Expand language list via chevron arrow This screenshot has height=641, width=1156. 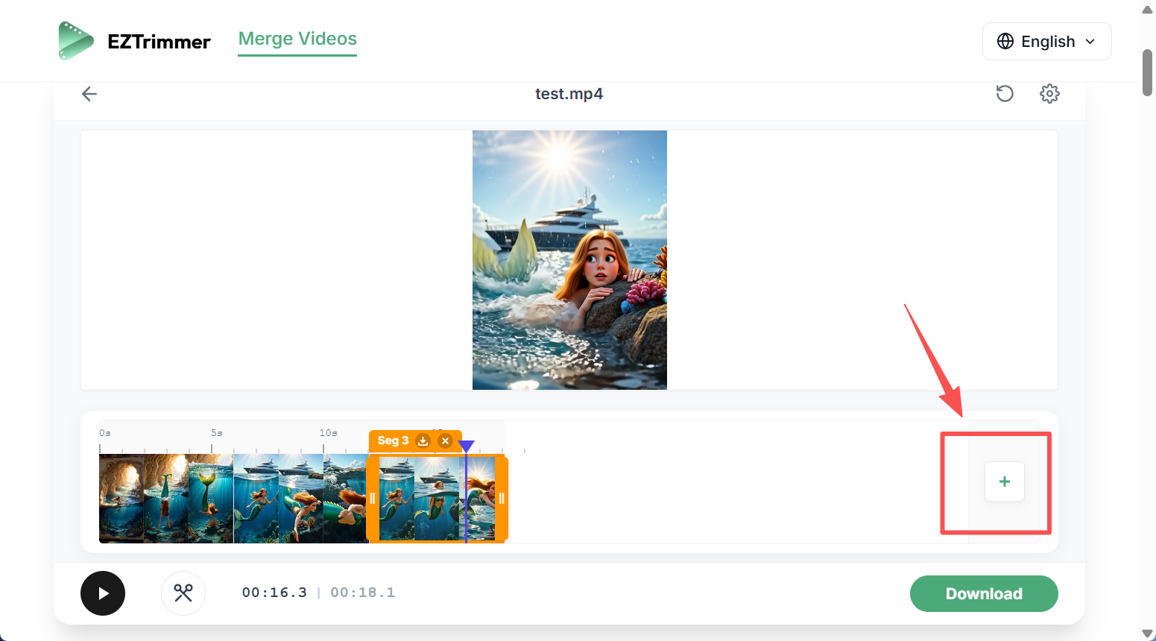pos(1090,42)
